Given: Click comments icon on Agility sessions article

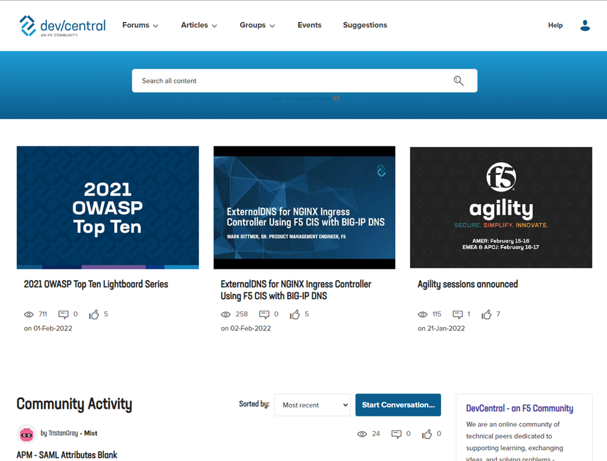Looking at the screenshot, I should [x=458, y=314].
